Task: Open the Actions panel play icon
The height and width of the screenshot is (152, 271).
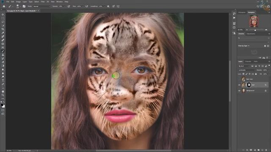Action: (x=234, y=18)
